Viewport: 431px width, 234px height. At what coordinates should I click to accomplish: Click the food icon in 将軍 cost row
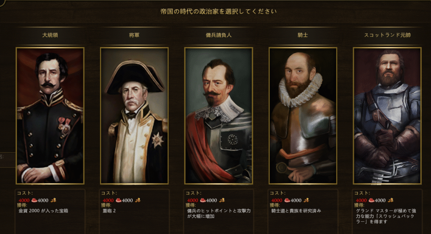pos(119,200)
